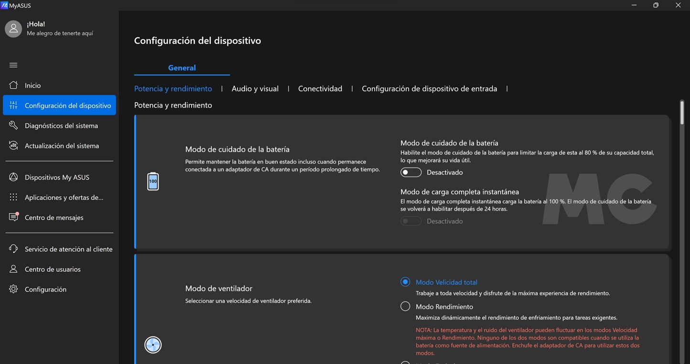Open Dispositivos My ASUS icon
Screen dimensions: 690x364
(x=13, y=177)
